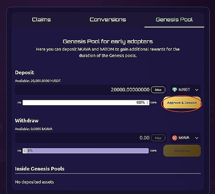Viewport: 215px width, 194px height.
Task: Click Max beside the deposit amount
Action: point(158,90)
